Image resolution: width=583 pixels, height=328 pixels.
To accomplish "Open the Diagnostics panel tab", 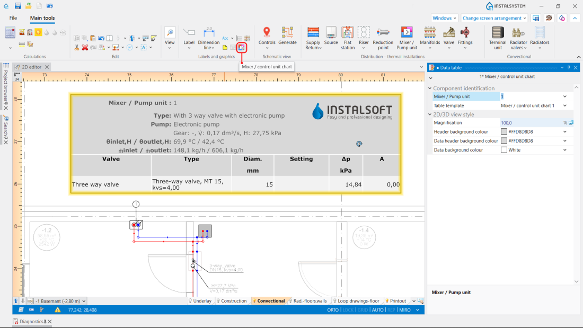I will [x=32, y=321].
